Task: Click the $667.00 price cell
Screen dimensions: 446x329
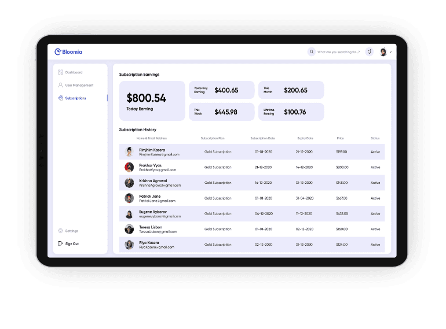Action: tap(342, 198)
